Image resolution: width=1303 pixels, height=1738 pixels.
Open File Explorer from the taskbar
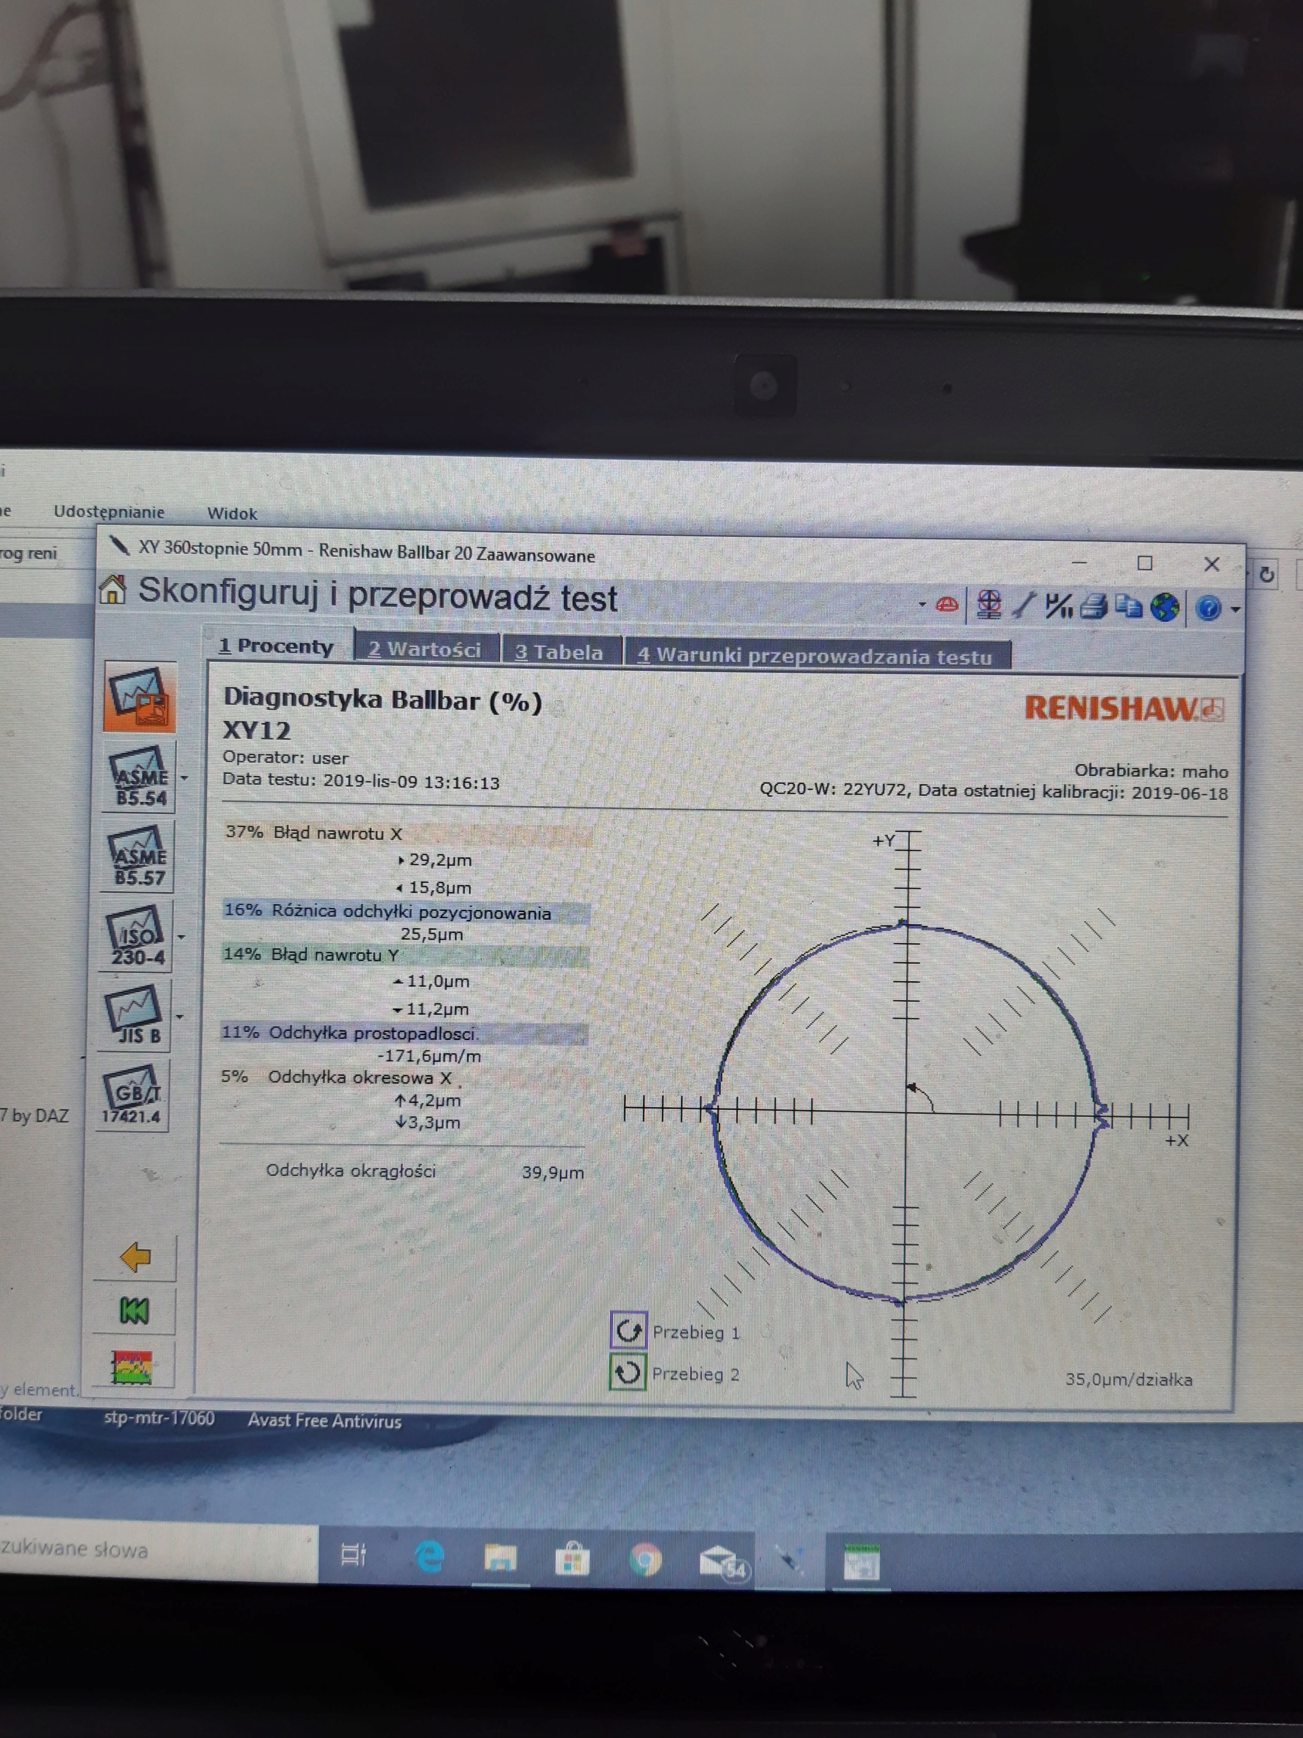click(x=500, y=1557)
